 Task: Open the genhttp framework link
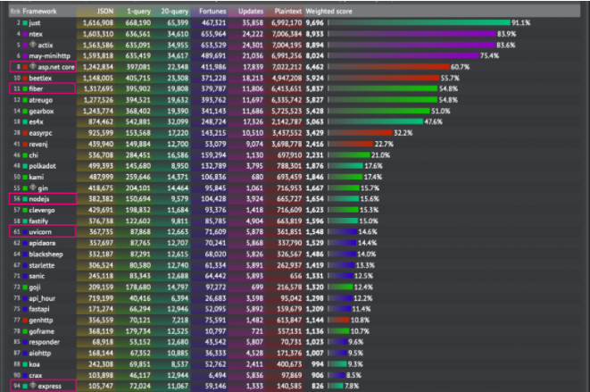pyautogui.click(x=41, y=321)
